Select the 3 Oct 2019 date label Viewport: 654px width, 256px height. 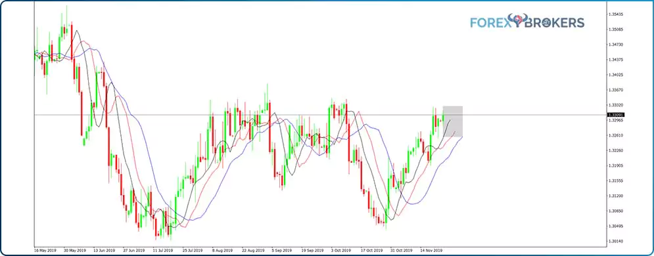[340, 251]
